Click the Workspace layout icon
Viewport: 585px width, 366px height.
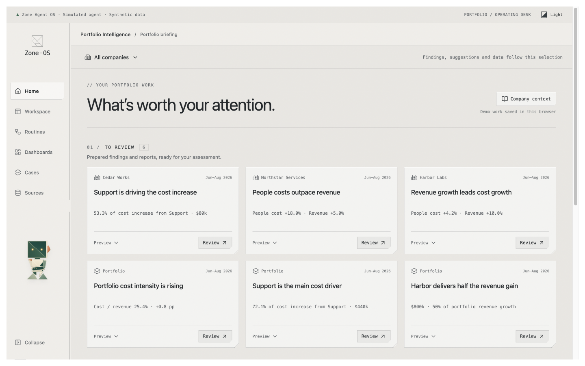pos(18,111)
